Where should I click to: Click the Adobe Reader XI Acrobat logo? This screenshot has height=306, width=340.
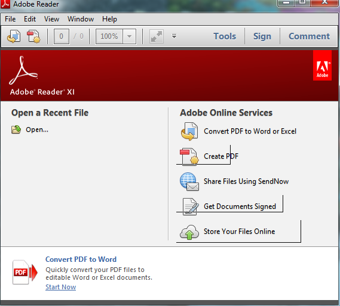pyautogui.click(x=23, y=70)
